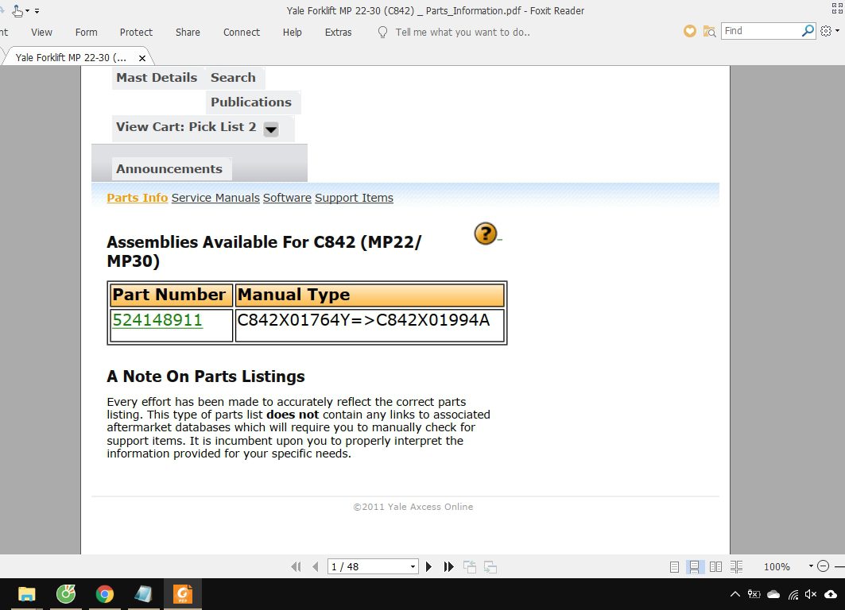This screenshot has width=845, height=610.
Task: Click the page number box showing 1 / 48
Action: 369,566
